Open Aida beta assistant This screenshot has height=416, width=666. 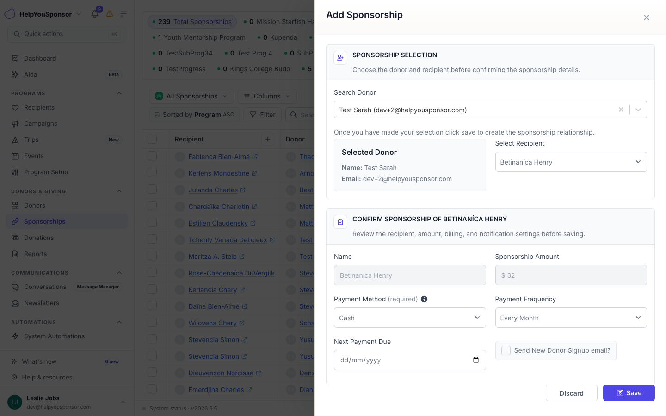[67, 74]
